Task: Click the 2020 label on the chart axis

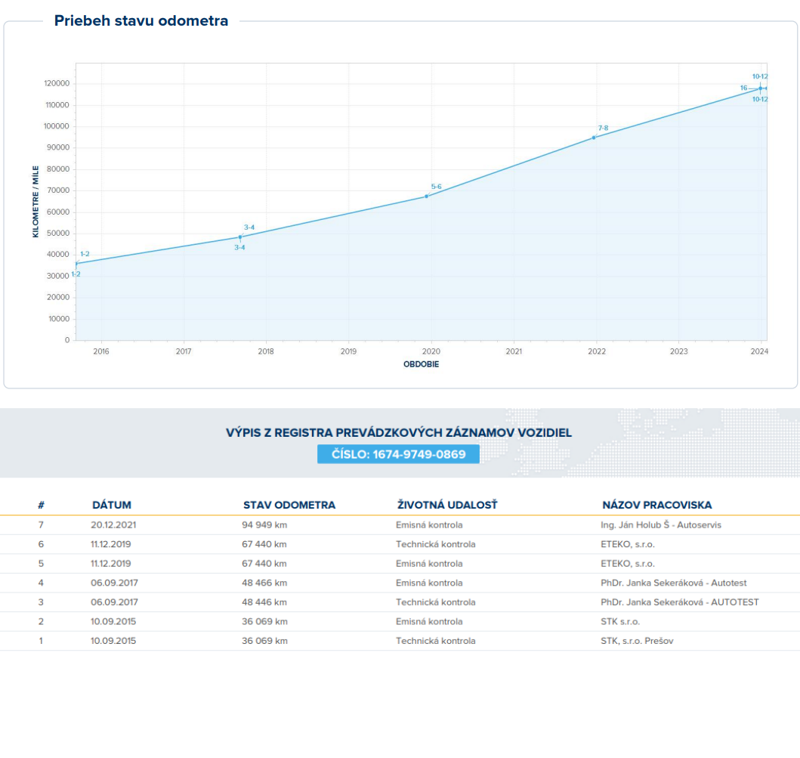Action: point(431,351)
